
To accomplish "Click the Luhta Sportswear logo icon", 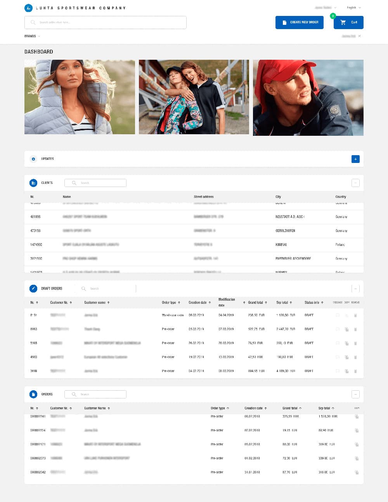I will 28,8.
